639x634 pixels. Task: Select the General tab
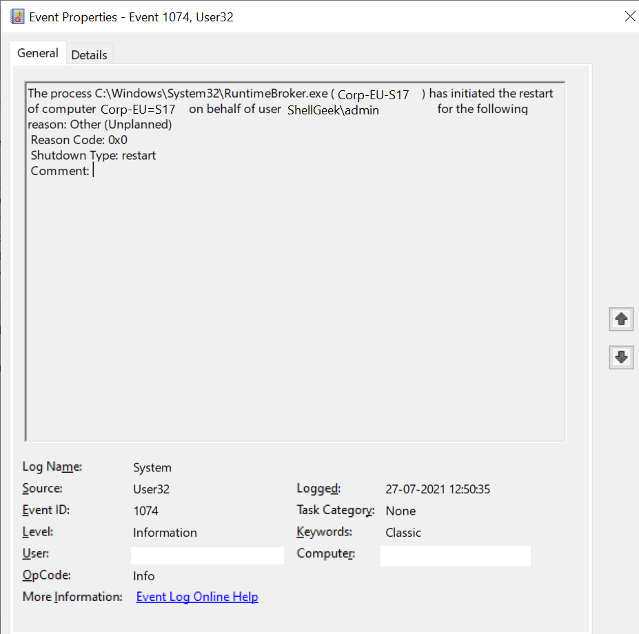pyautogui.click(x=37, y=53)
